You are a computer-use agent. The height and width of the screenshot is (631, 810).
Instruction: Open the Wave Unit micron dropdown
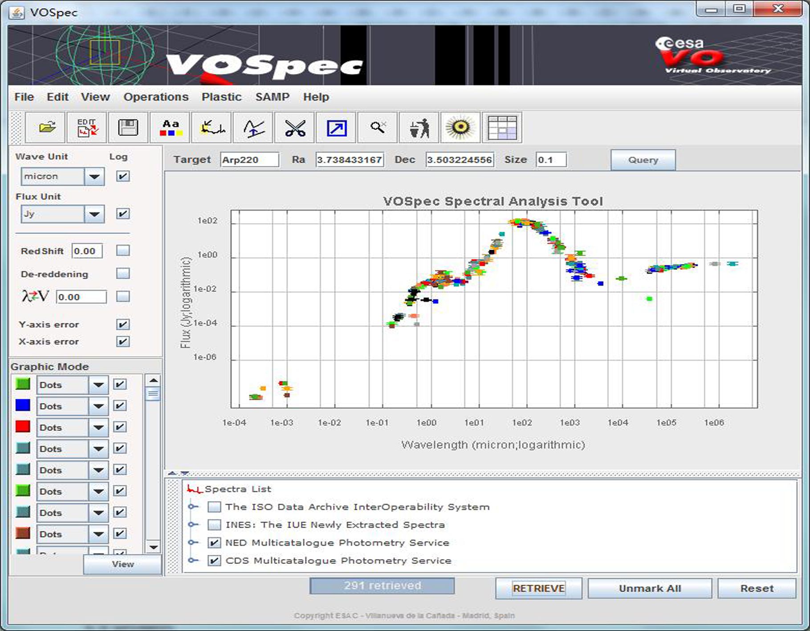[x=94, y=177]
